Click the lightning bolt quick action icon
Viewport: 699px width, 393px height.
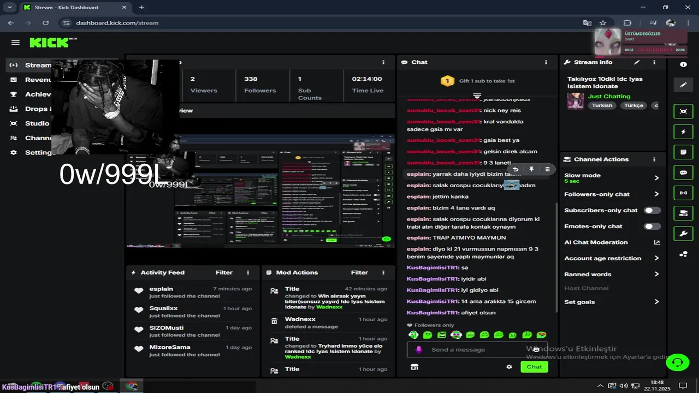coord(683,132)
